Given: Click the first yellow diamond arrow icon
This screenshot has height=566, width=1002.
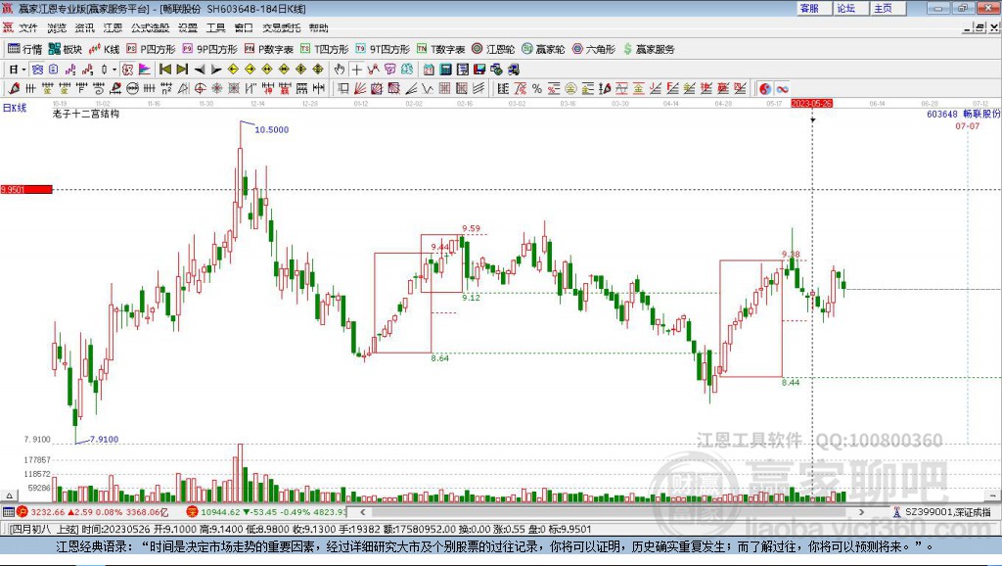Looking at the screenshot, I should [x=233, y=70].
